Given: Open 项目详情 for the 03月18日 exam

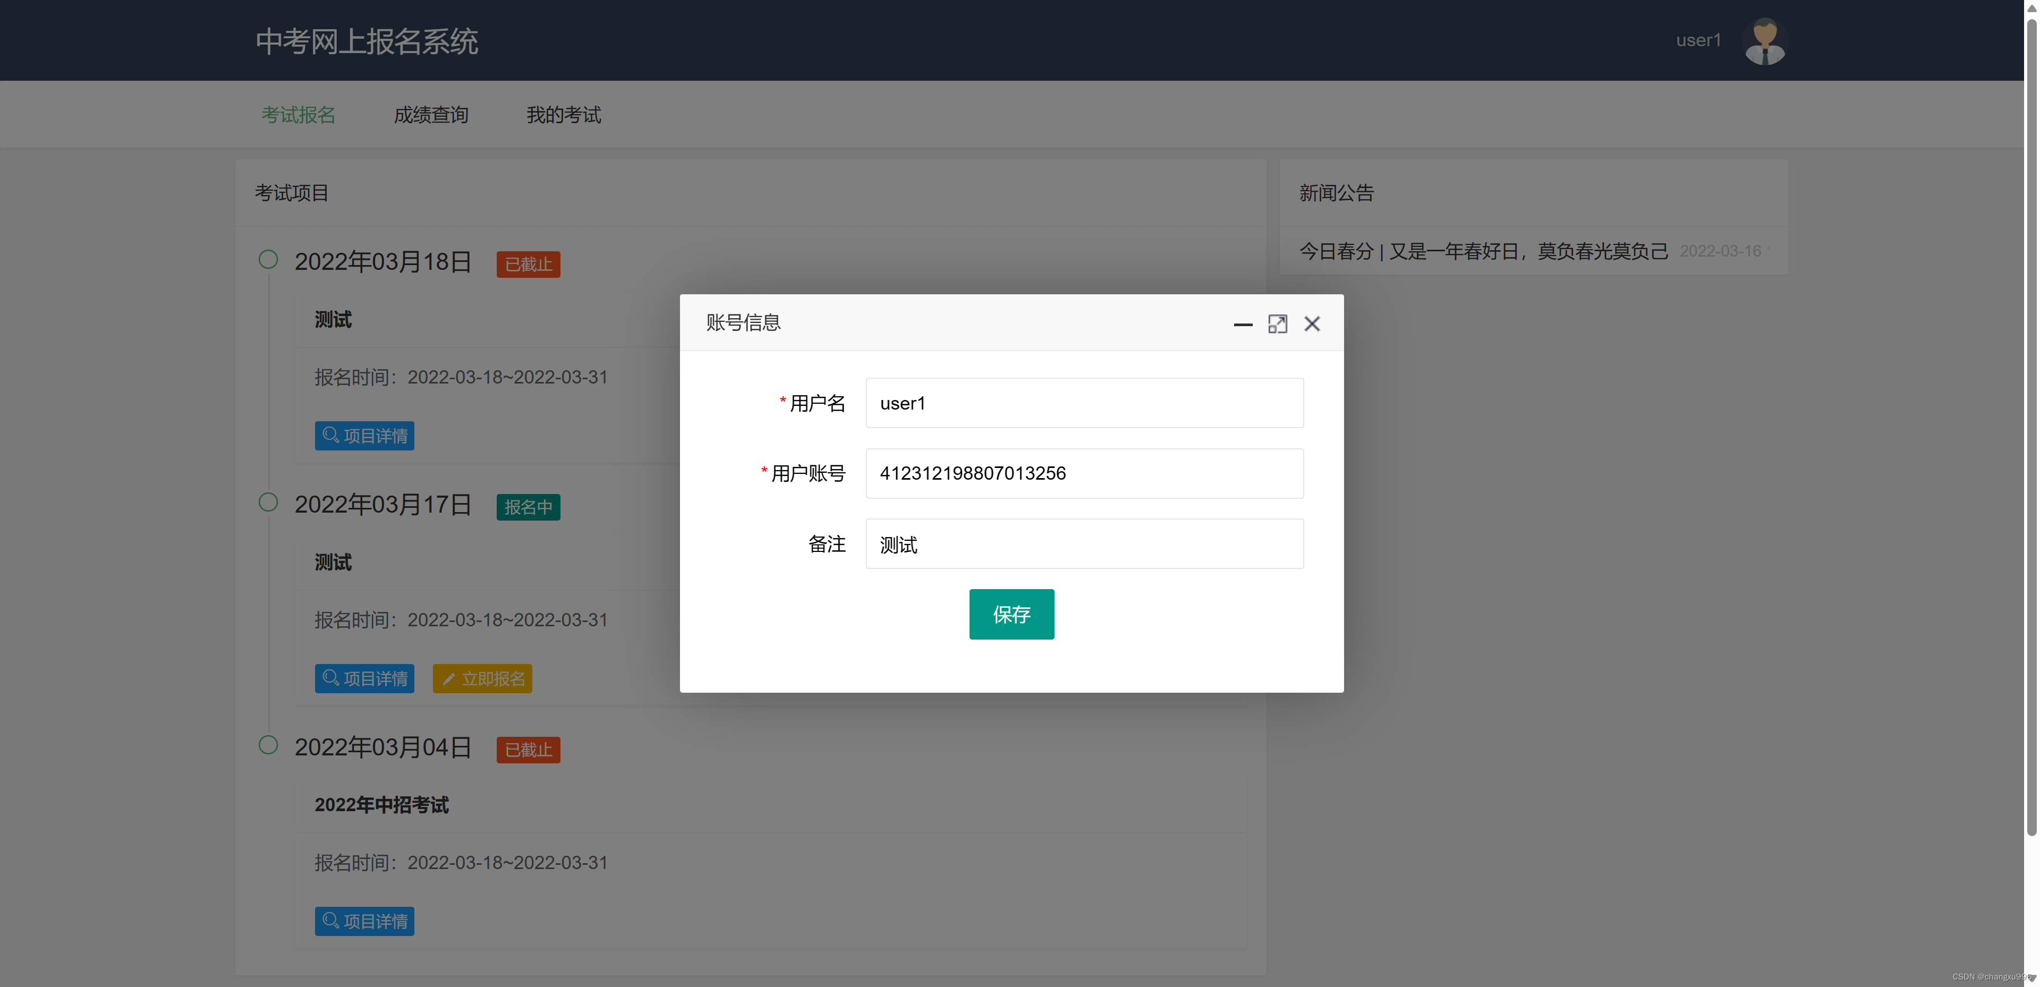Looking at the screenshot, I should (364, 436).
